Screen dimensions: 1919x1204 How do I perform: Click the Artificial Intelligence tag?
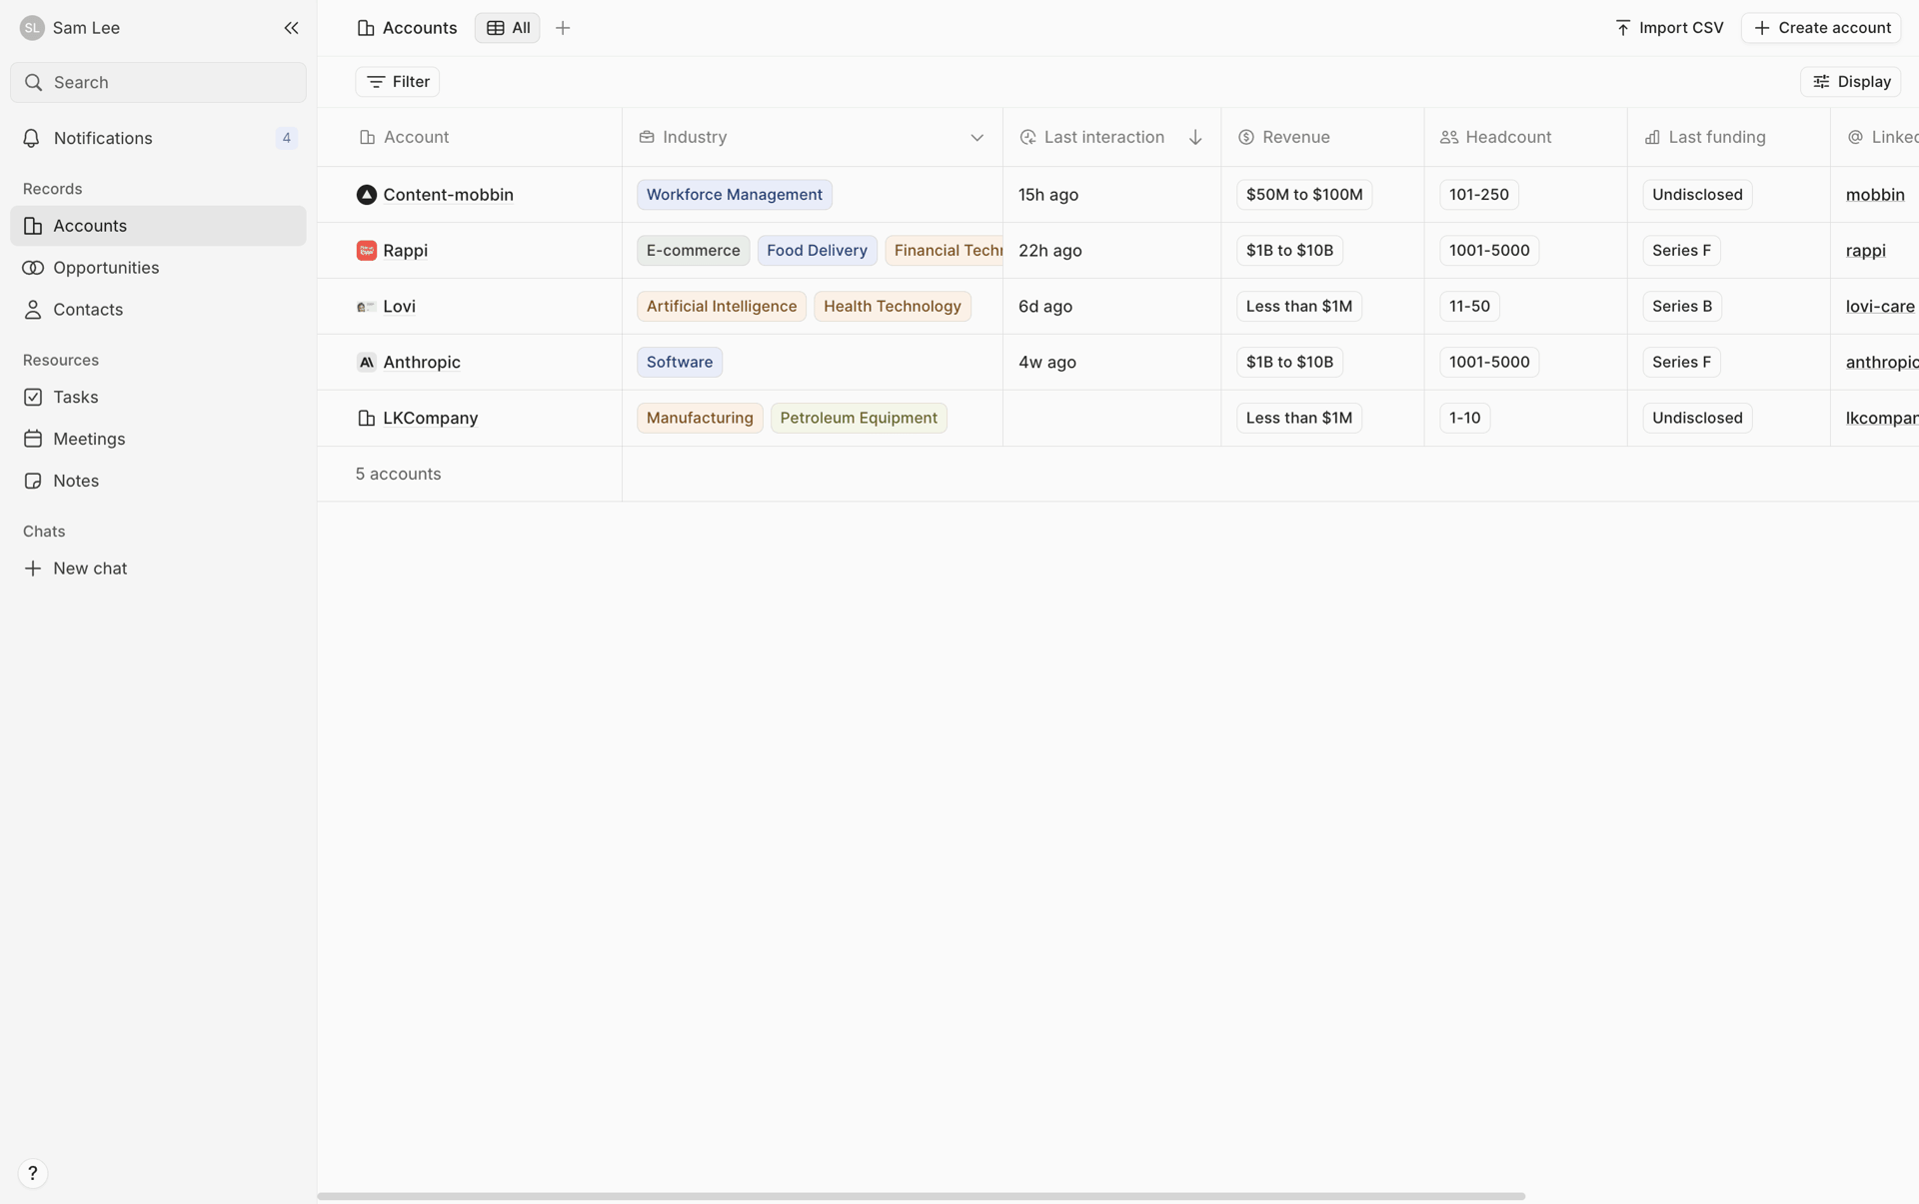click(722, 307)
